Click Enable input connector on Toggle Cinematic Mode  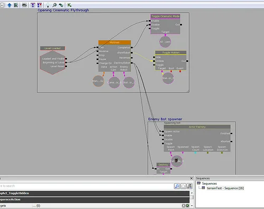(149, 21)
